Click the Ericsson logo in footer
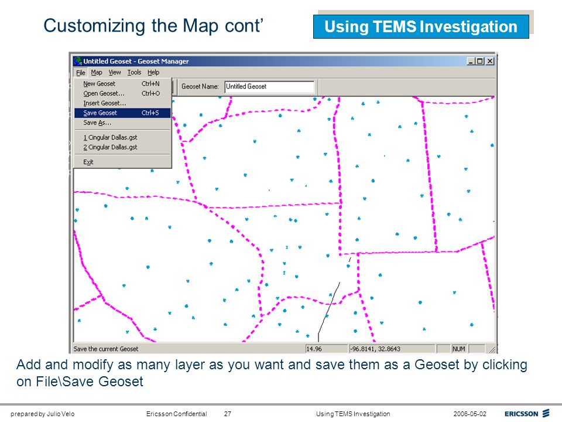562x422 pixels. [527, 413]
